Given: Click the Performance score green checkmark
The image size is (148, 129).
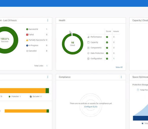Looking at the screenshot, I should (x=107, y=37).
